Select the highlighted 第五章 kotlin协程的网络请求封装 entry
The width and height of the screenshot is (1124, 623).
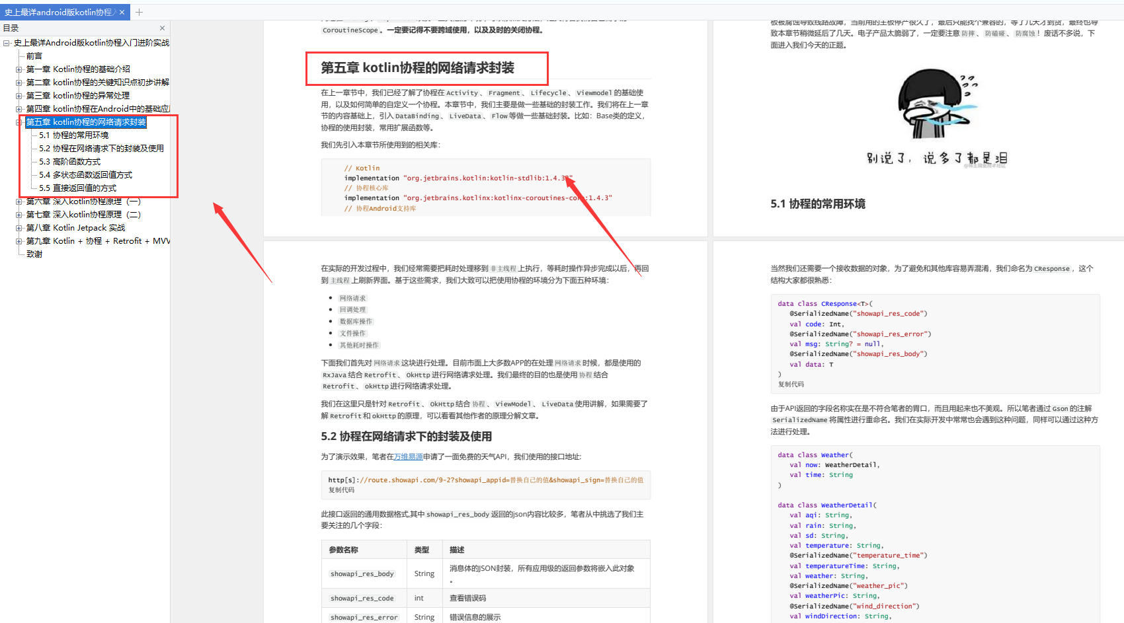pos(86,122)
